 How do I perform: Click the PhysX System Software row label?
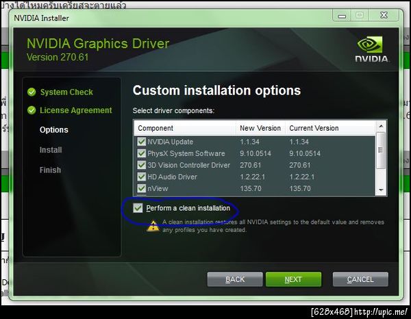(x=186, y=153)
